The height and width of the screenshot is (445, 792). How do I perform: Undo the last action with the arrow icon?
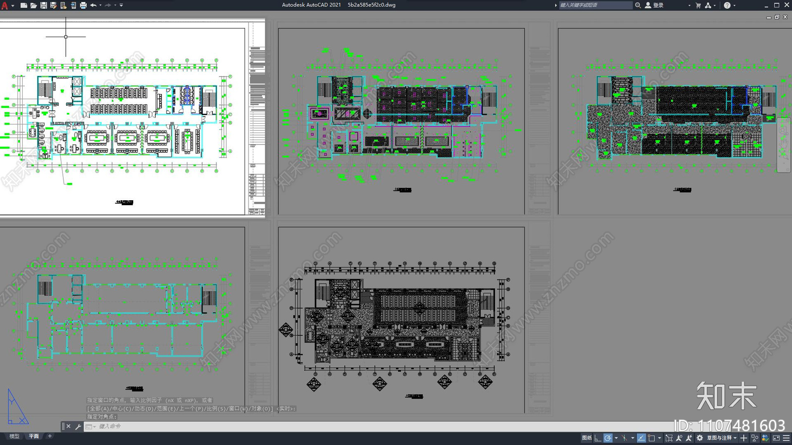click(93, 5)
